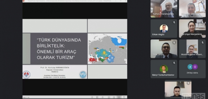Expand the '24 kişi daha' participants tile

pyautogui.click(x=192, y=69)
